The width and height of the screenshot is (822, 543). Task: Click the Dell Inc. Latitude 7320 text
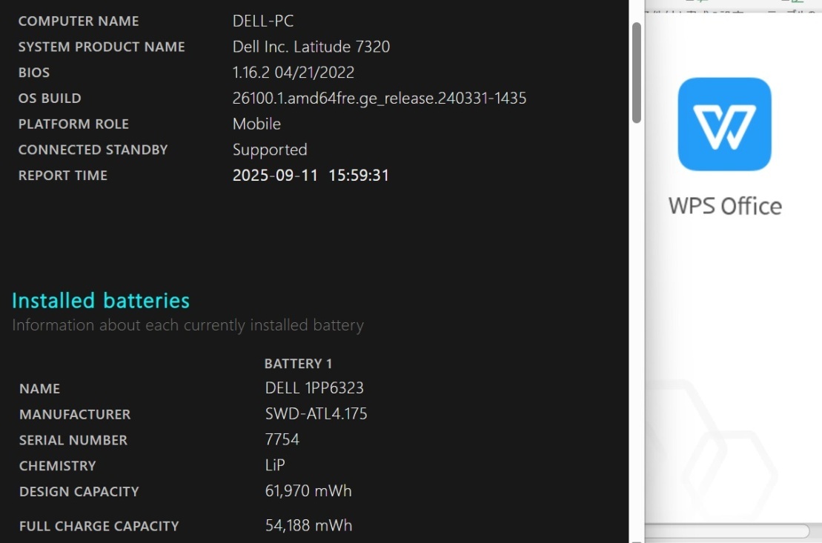pos(311,47)
